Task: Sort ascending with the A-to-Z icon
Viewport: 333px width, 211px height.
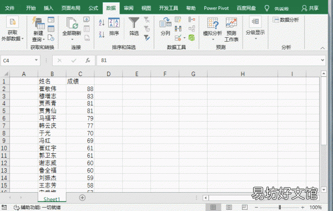Action: point(102,22)
